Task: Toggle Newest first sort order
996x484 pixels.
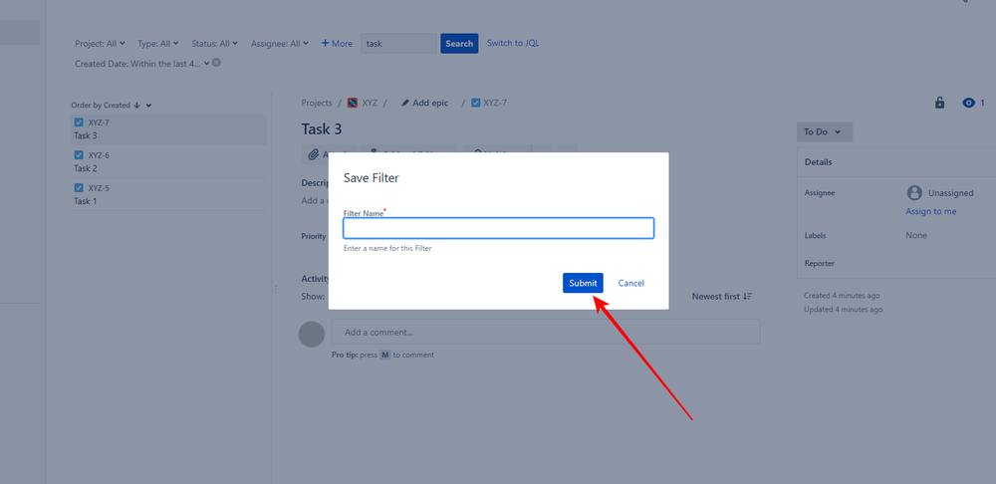Action: coord(721,297)
